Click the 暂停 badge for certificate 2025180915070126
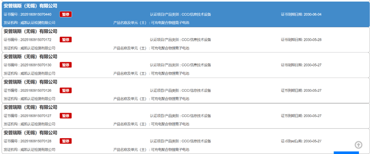Viewport: 370px width, 154px height. 65,90
